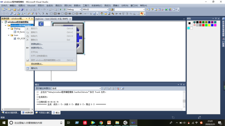Select the outlined Ellipse shape tool
Image resolution: width=225 pixels, height=126 pixels.
tap(73, 14)
